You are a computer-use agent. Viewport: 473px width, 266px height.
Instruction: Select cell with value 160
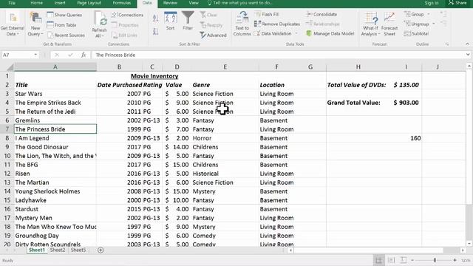point(406,138)
